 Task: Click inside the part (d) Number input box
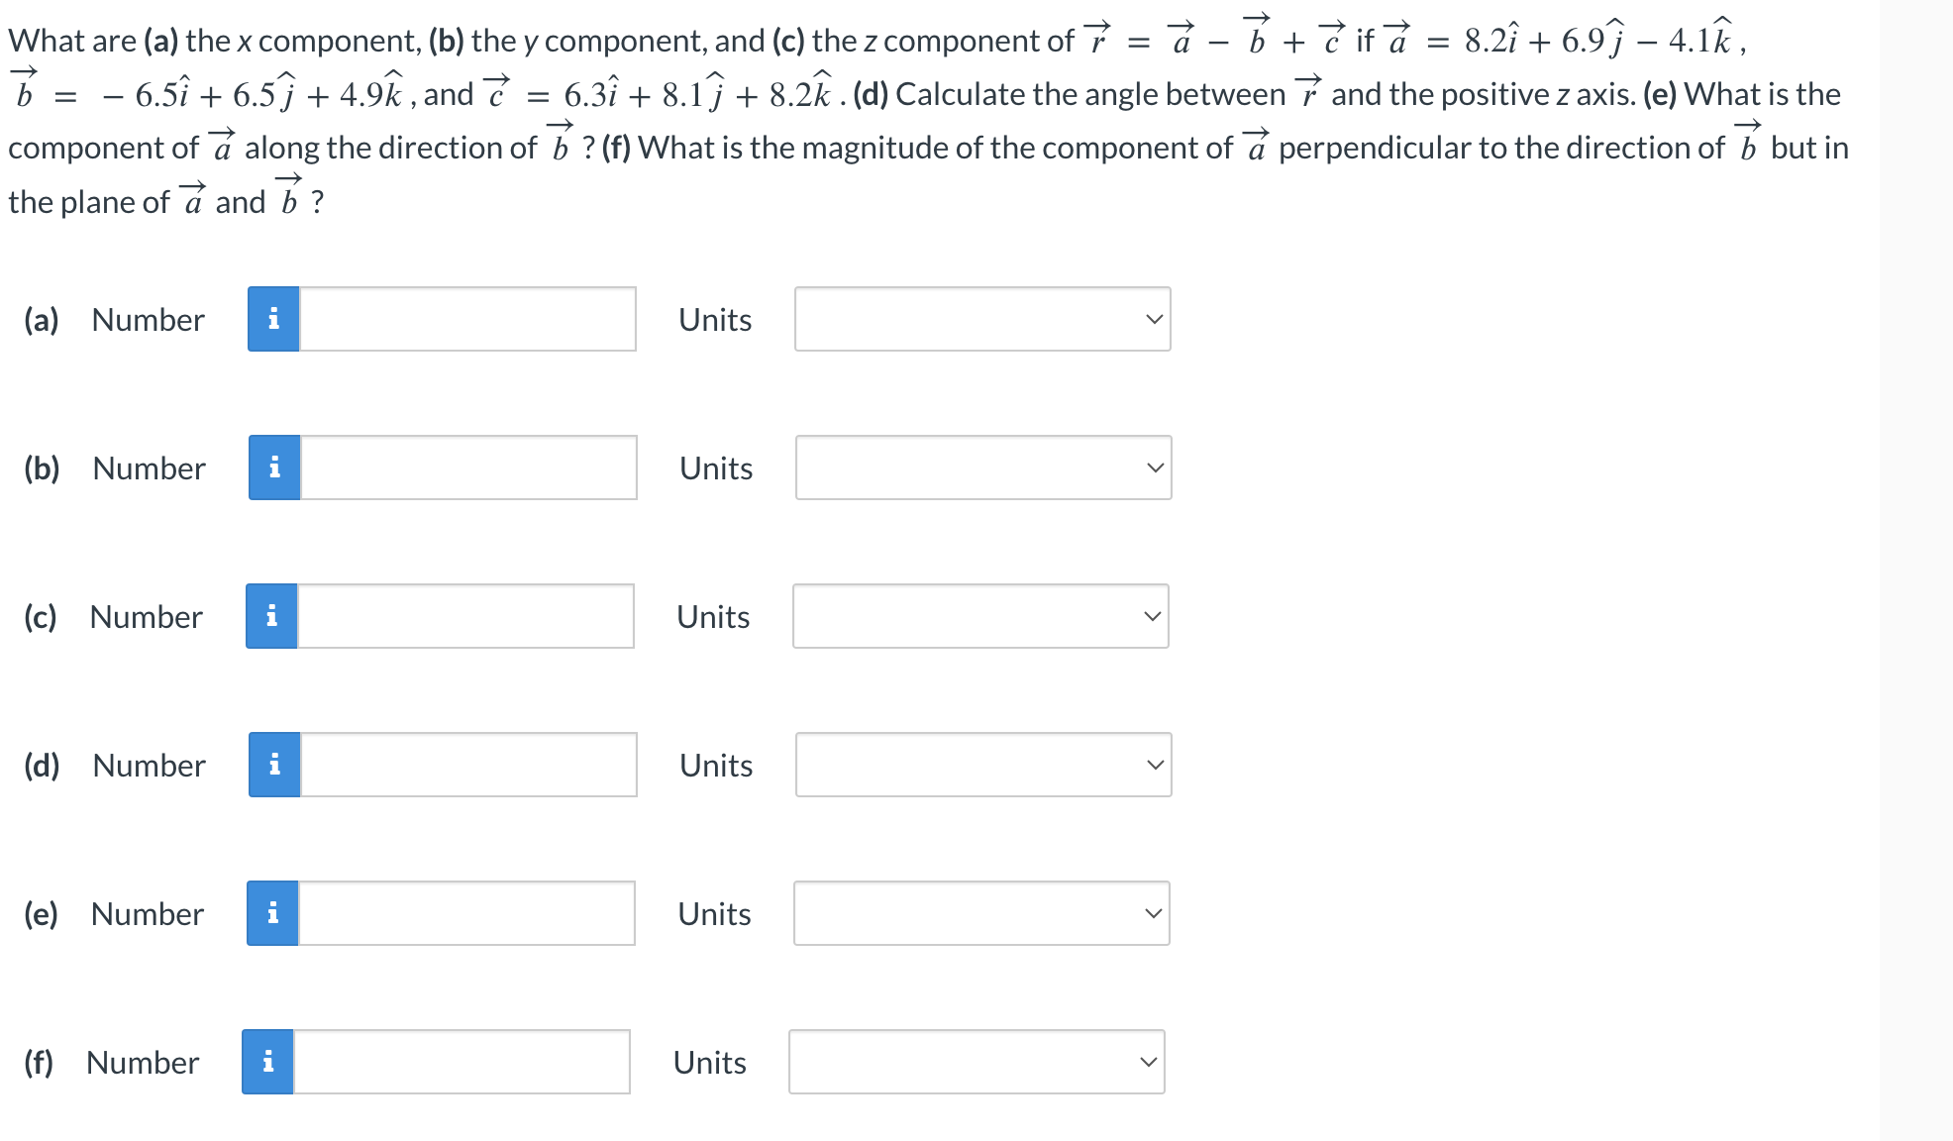pyautogui.click(x=465, y=764)
